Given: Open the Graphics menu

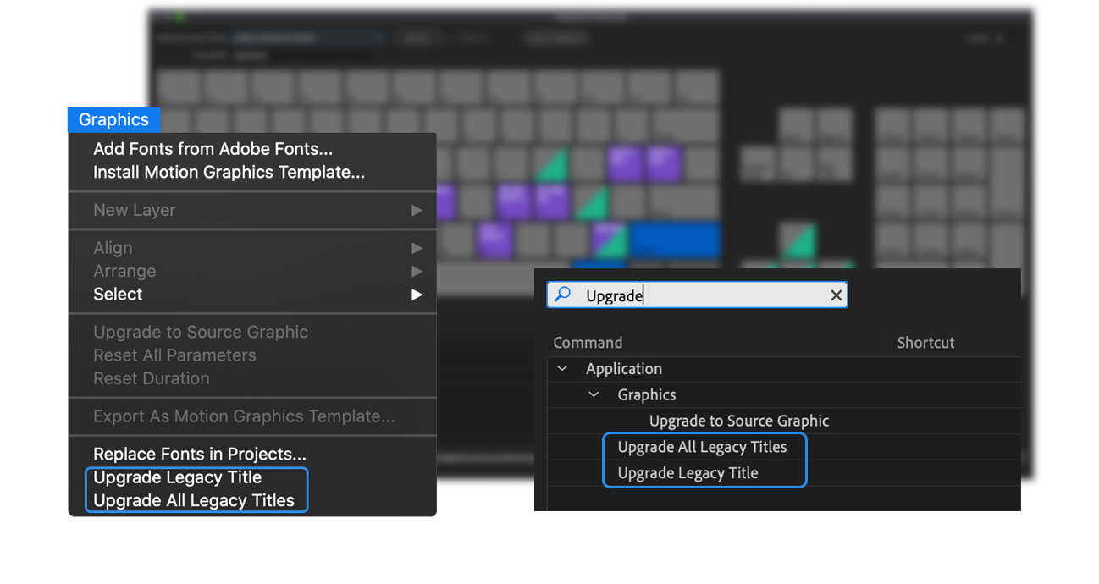Looking at the screenshot, I should point(113,120).
